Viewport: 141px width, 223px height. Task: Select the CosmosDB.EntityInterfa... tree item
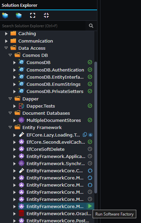click(55, 77)
